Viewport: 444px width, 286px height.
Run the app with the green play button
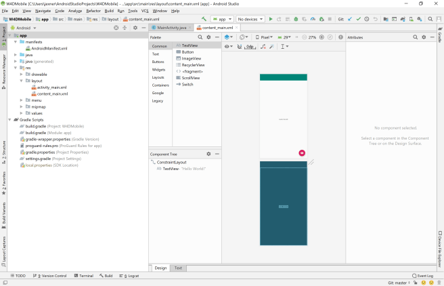[271, 19]
